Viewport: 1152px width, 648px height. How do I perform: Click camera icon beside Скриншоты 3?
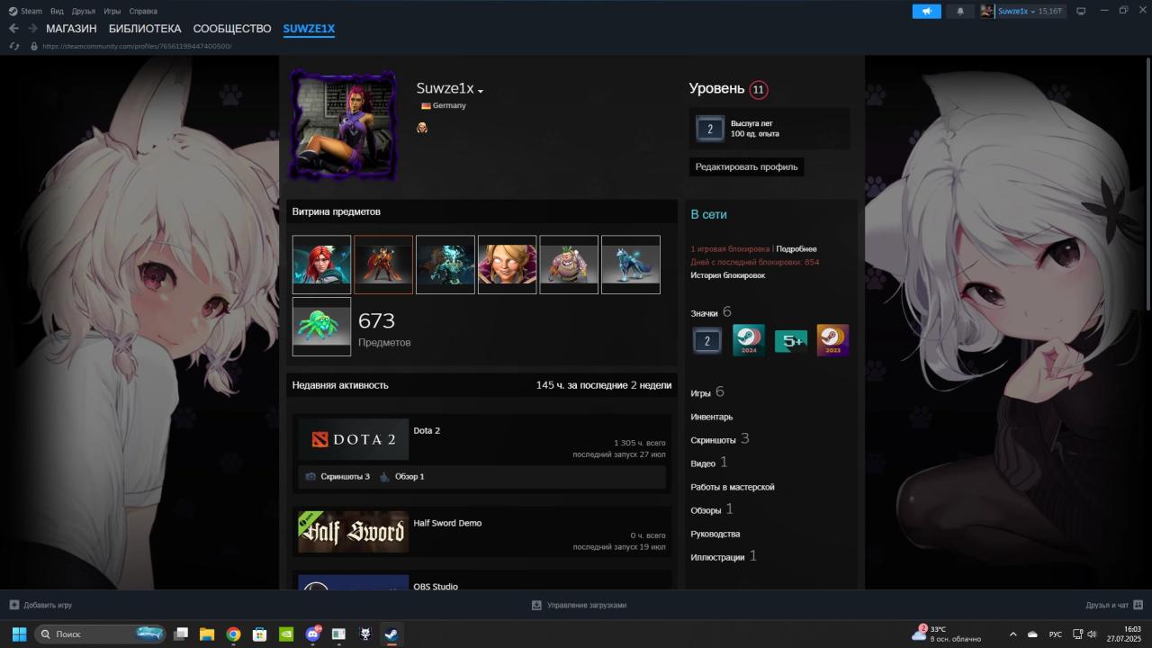[310, 477]
